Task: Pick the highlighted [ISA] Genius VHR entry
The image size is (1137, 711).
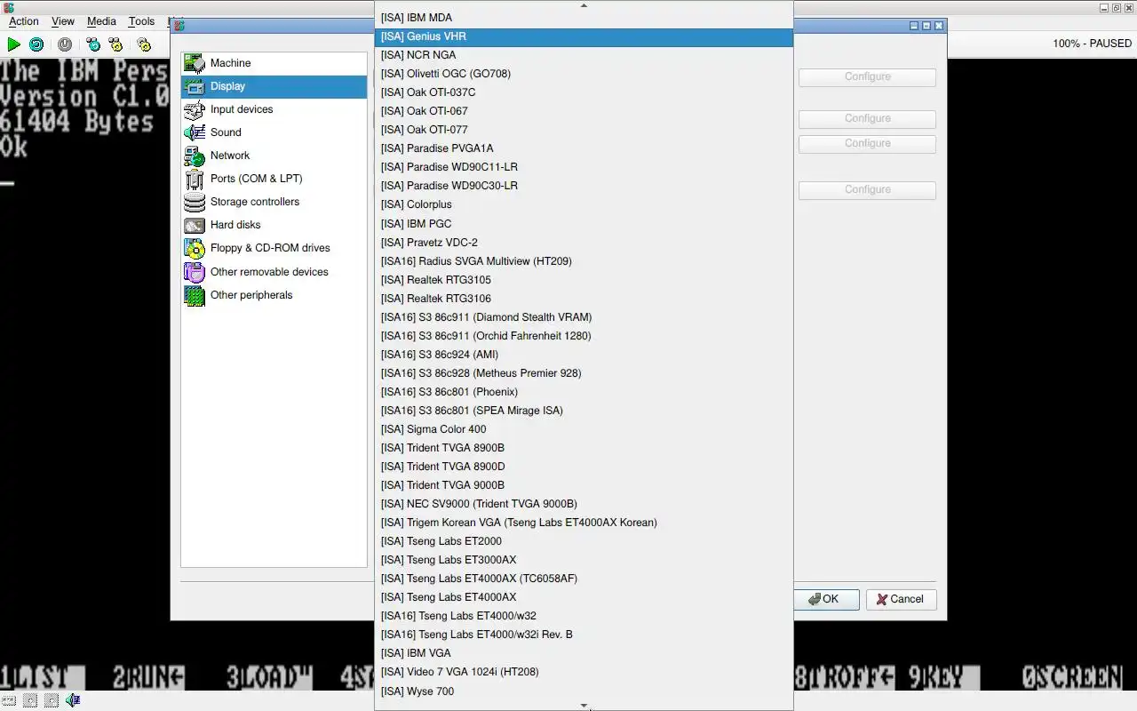Action: click(x=584, y=36)
